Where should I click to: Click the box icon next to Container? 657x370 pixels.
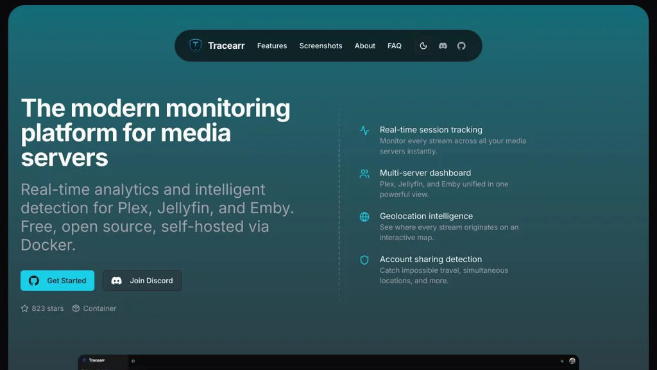76,308
